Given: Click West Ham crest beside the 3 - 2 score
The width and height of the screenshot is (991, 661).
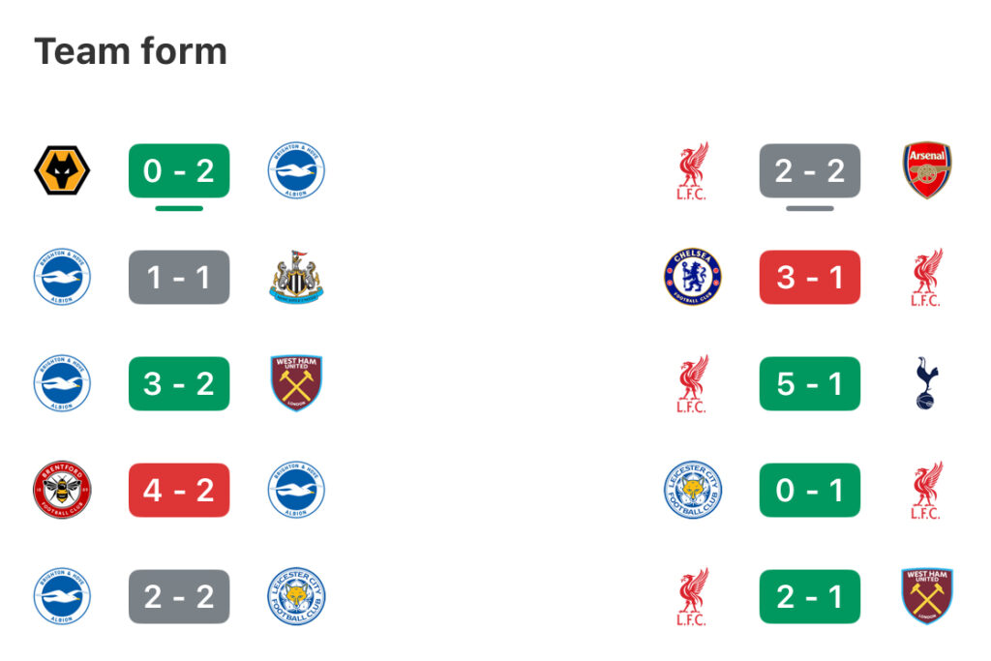Looking at the screenshot, I should [296, 383].
